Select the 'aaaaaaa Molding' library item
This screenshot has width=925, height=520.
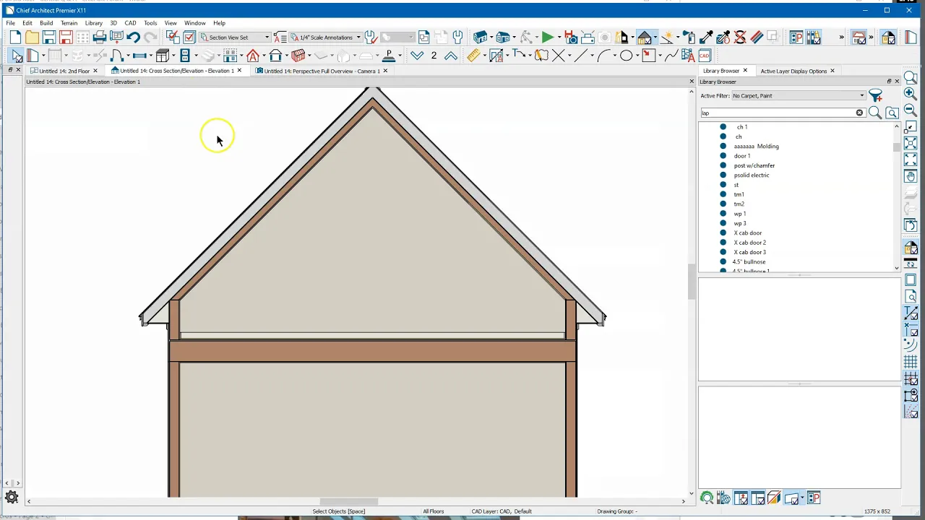(756, 146)
